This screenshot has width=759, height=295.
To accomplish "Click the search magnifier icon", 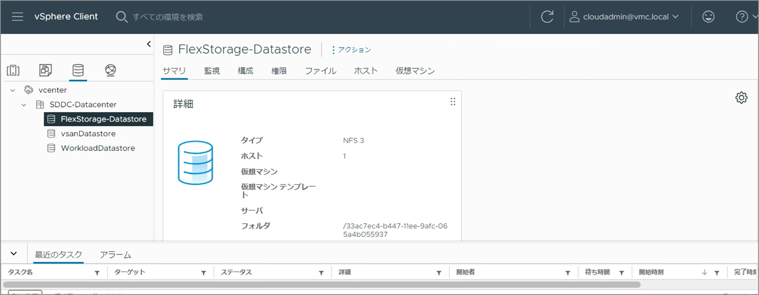I will click(x=121, y=17).
